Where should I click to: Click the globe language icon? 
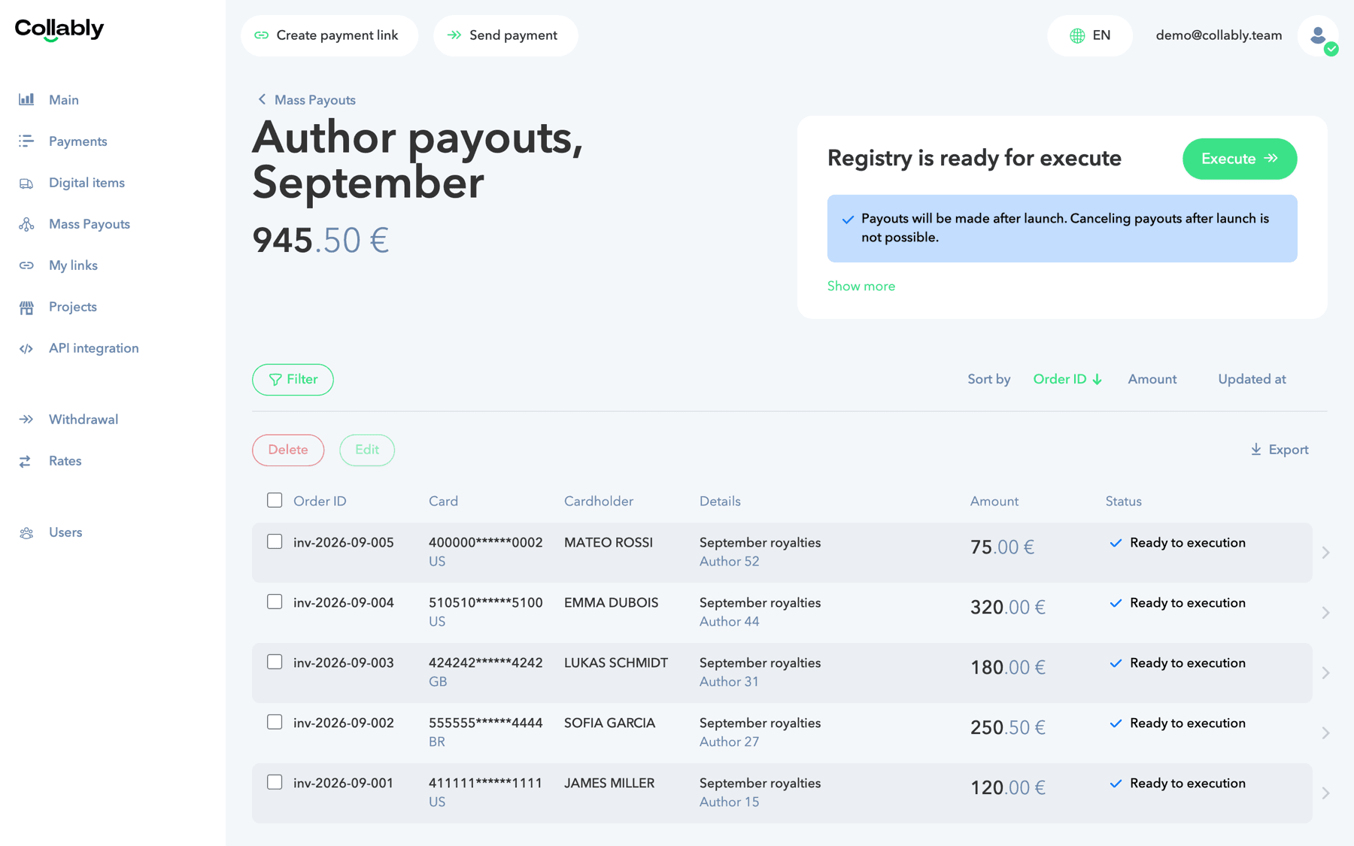point(1077,35)
